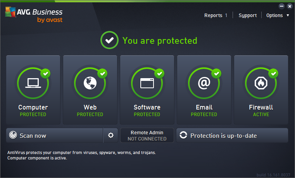
Task: Open the Support menu
Action: [x=248, y=15]
